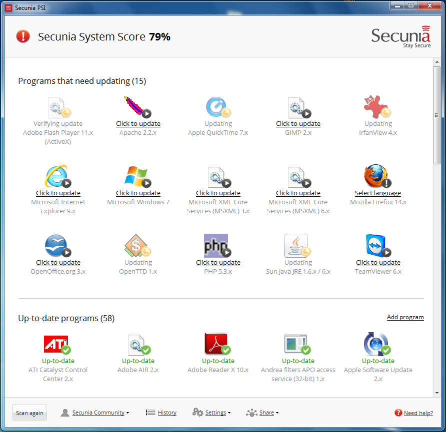Click the OpenTTD 1.x dollar icon
Image resolution: width=446 pixels, height=432 pixels.
coord(137,245)
